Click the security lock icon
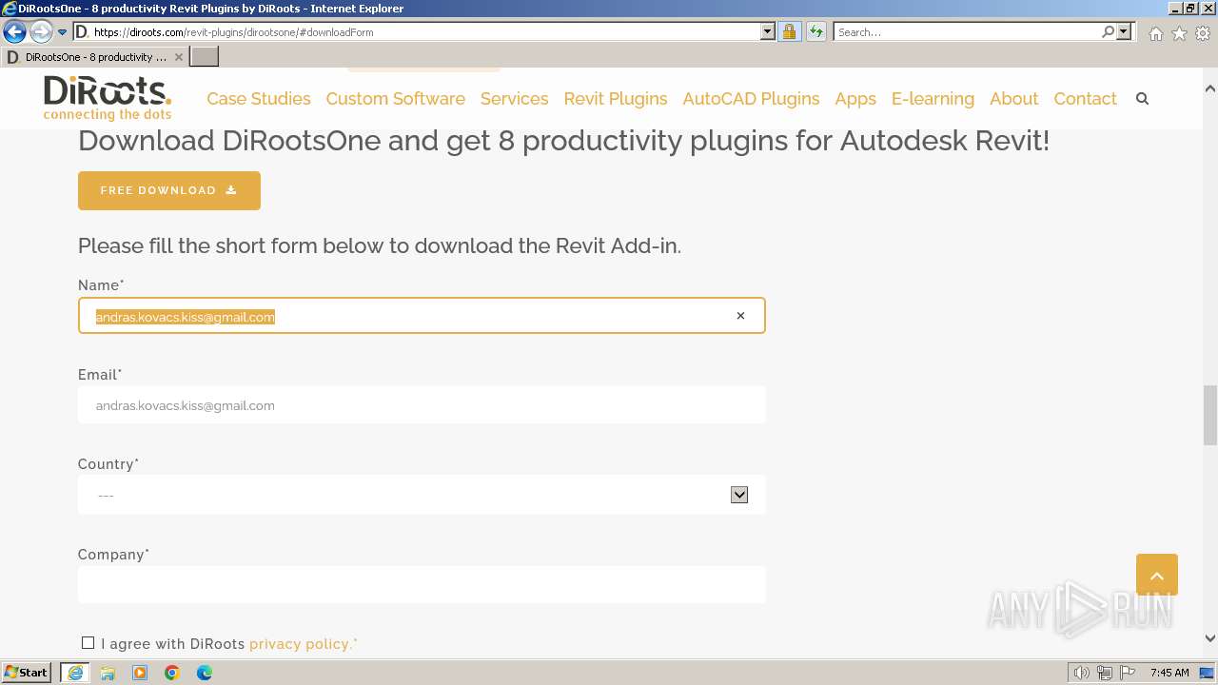1218x685 pixels. [x=789, y=31]
